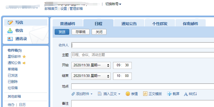Viewport: 214px width, 107px height.
Task: Click the 截屏 screenshot icon
Action: (x=169, y=94)
